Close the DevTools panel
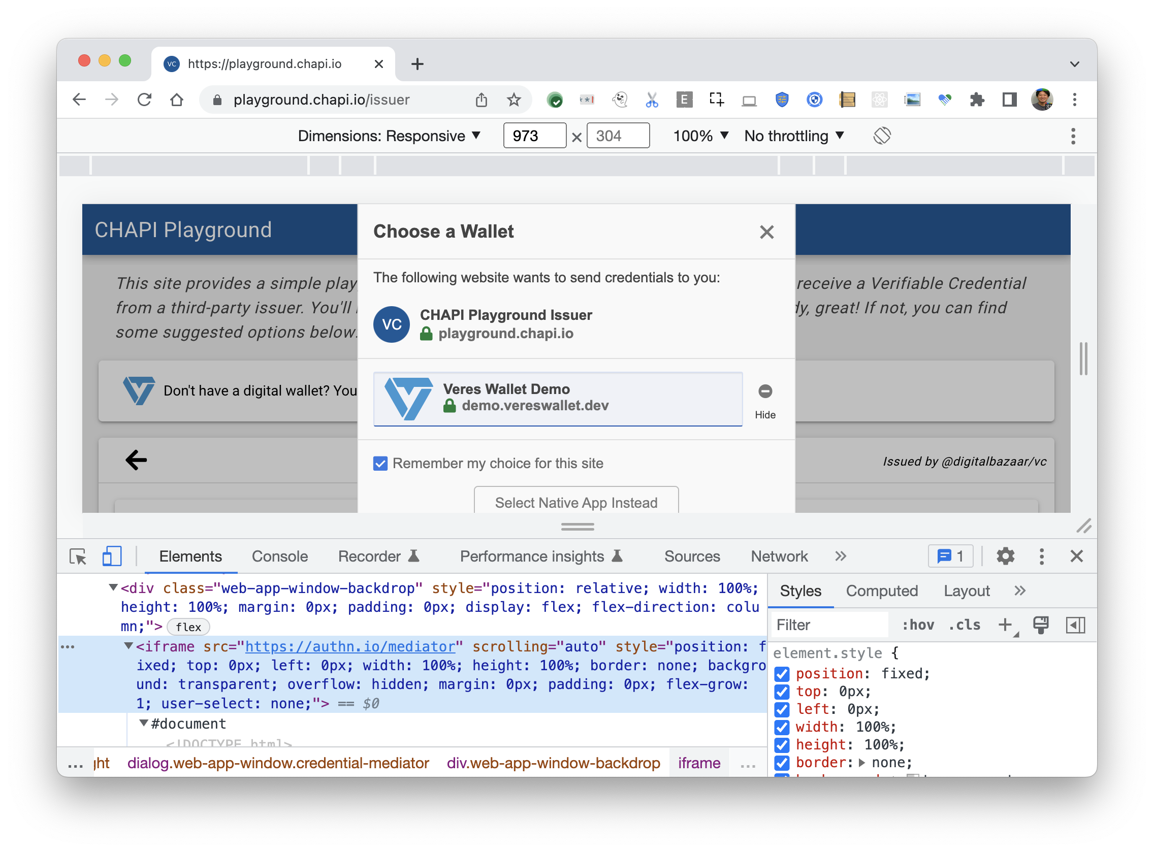 pos(1077,556)
